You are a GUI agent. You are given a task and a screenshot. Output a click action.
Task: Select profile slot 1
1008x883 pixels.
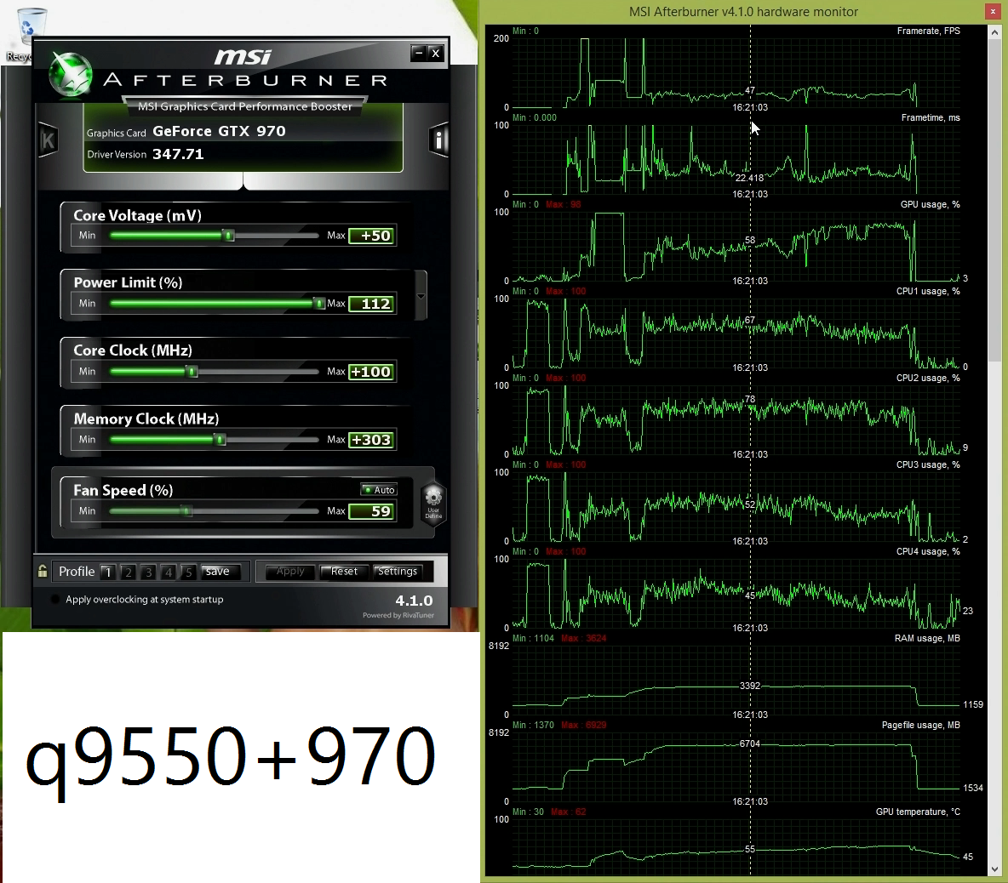click(107, 572)
